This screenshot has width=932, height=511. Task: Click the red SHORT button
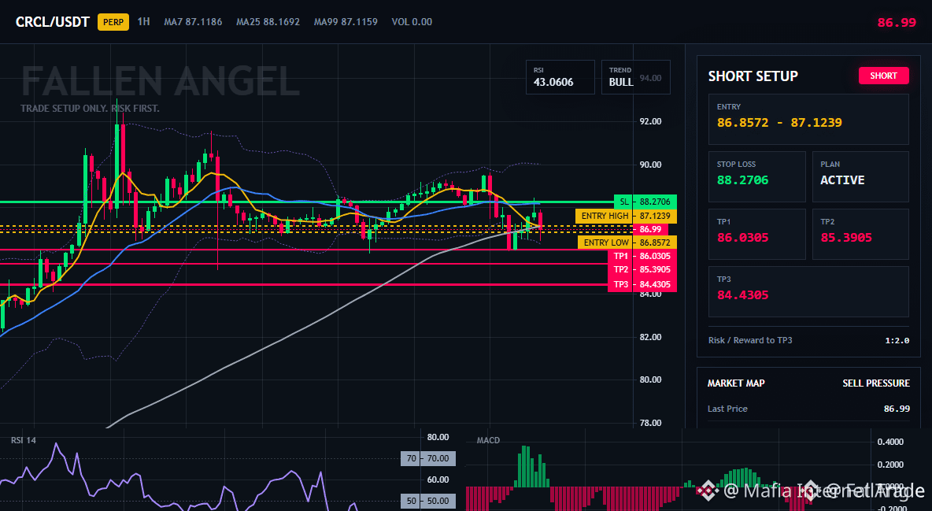(883, 76)
